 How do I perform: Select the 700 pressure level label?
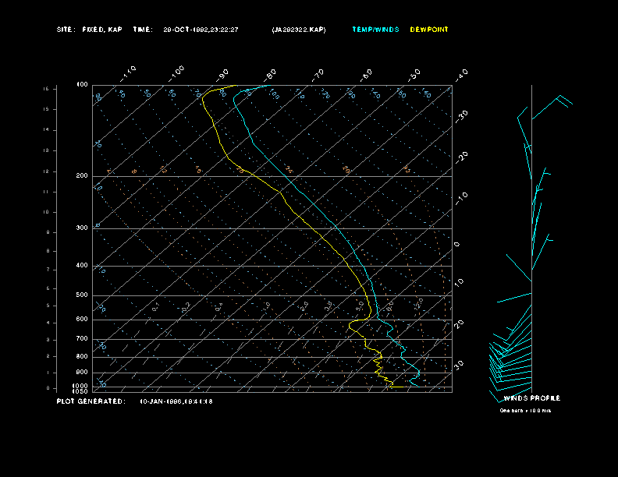click(x=82, y=339)
